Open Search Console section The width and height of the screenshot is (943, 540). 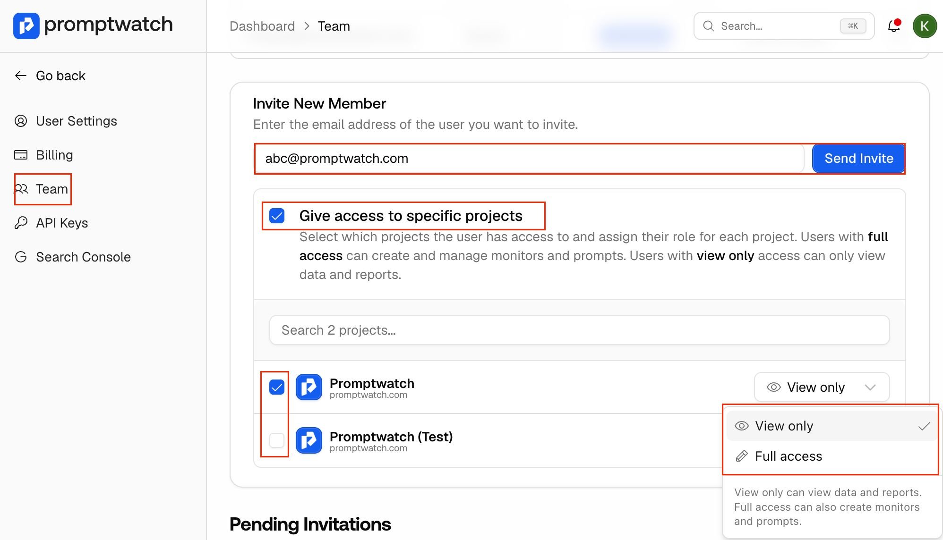(72, 257)
